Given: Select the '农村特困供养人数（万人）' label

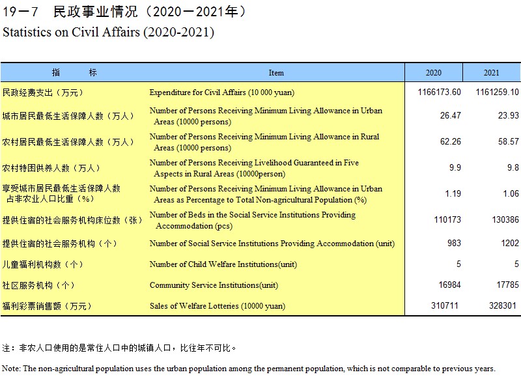Looking at the screenshot, I should point(51,168).
